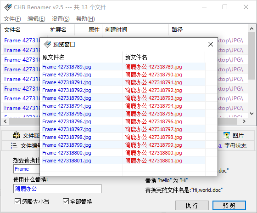This screenshot has width=257, height=213.
Task: Click the horizontal scroll-left arrow
Action: 5,121
